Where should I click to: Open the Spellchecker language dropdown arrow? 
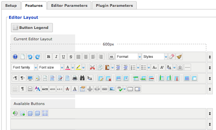point(125,89)
